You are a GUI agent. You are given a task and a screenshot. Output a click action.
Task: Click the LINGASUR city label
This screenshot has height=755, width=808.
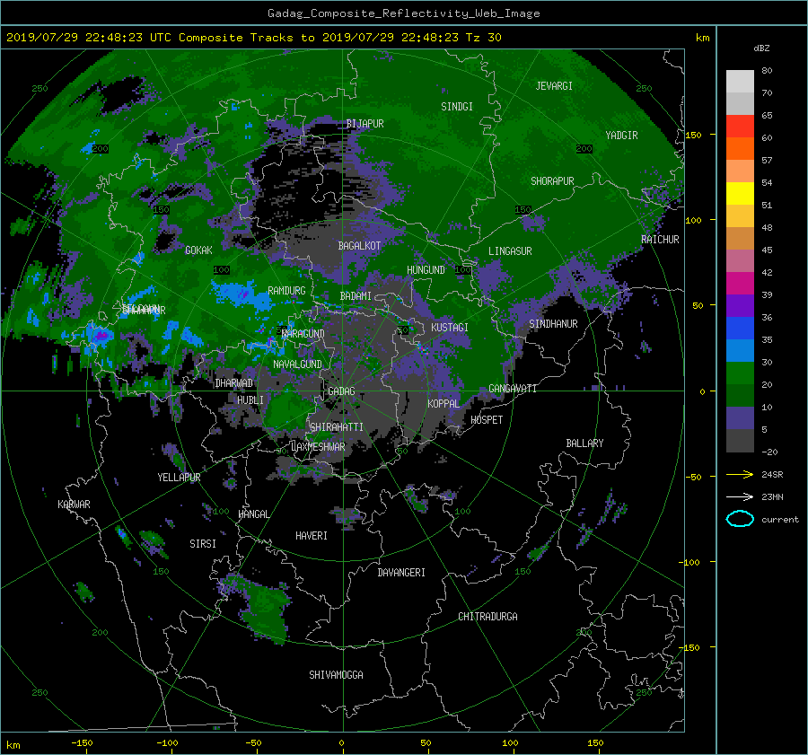510,251
